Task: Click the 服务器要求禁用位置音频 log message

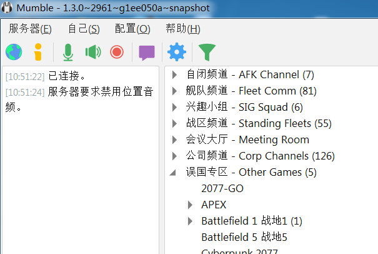Action: pyautogui.click(x=79, y=99)
